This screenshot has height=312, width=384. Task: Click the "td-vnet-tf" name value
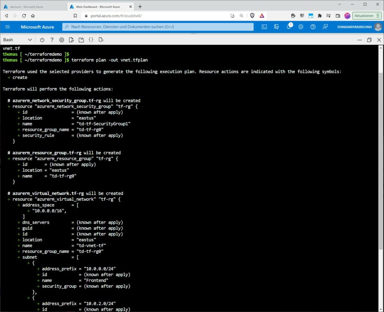[x=91, y=245]
